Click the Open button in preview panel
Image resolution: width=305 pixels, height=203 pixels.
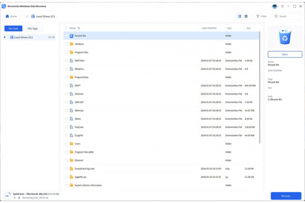tap(285, 55)
